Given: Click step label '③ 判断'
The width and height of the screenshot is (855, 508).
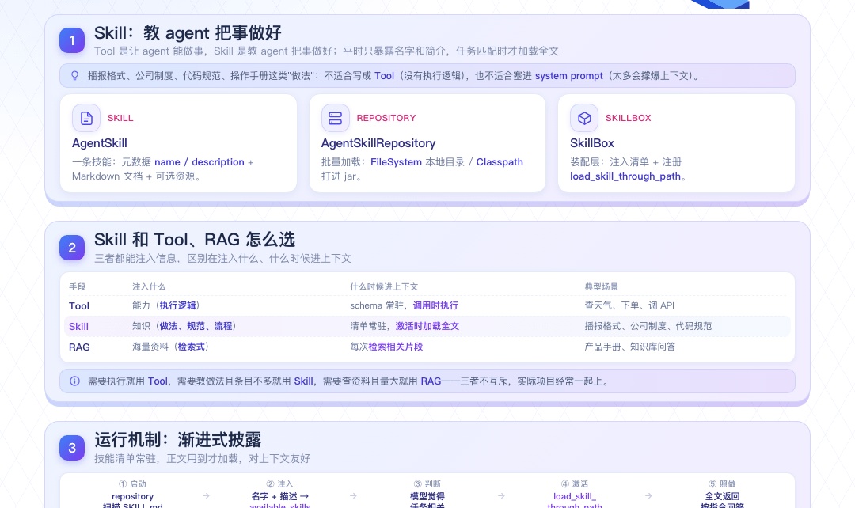Looking at the screenshot, I should point(427,484).
